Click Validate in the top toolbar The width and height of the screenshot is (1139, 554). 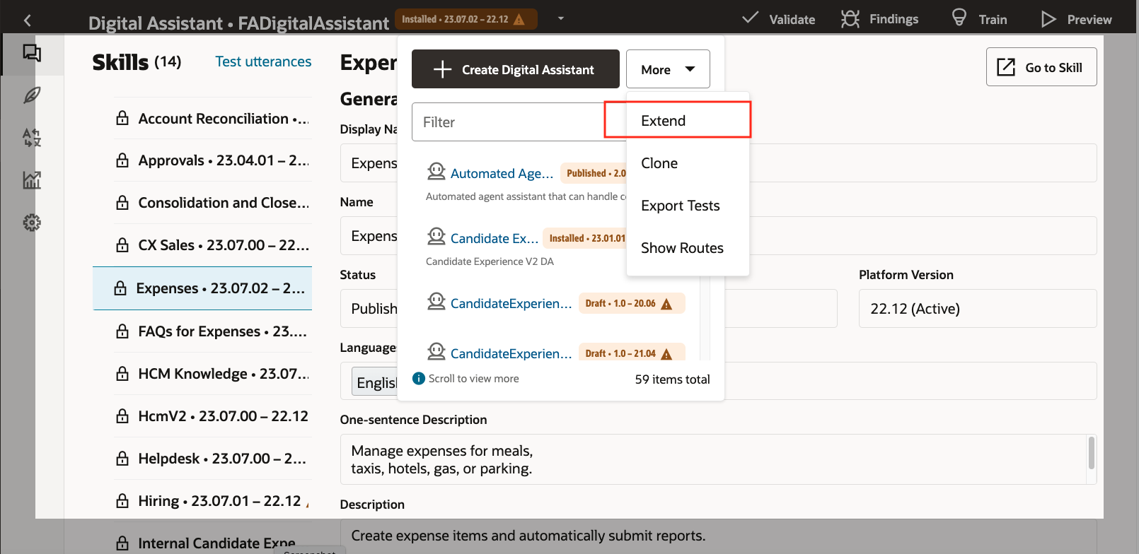pos(779,19)
